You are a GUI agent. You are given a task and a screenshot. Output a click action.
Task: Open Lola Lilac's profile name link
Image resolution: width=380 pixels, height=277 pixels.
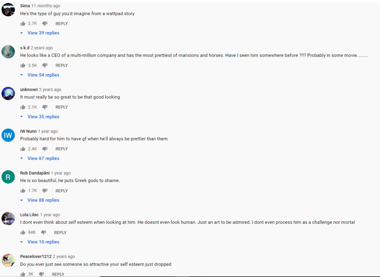point(29,215)
